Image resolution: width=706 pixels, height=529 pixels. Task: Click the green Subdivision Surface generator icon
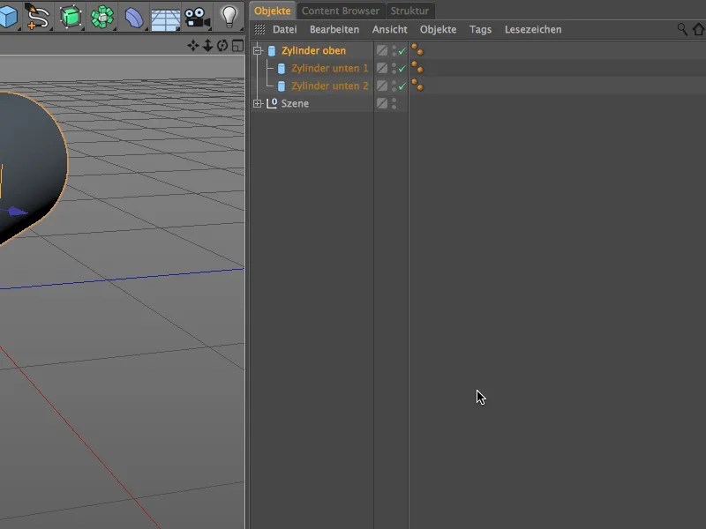[71, 17]
